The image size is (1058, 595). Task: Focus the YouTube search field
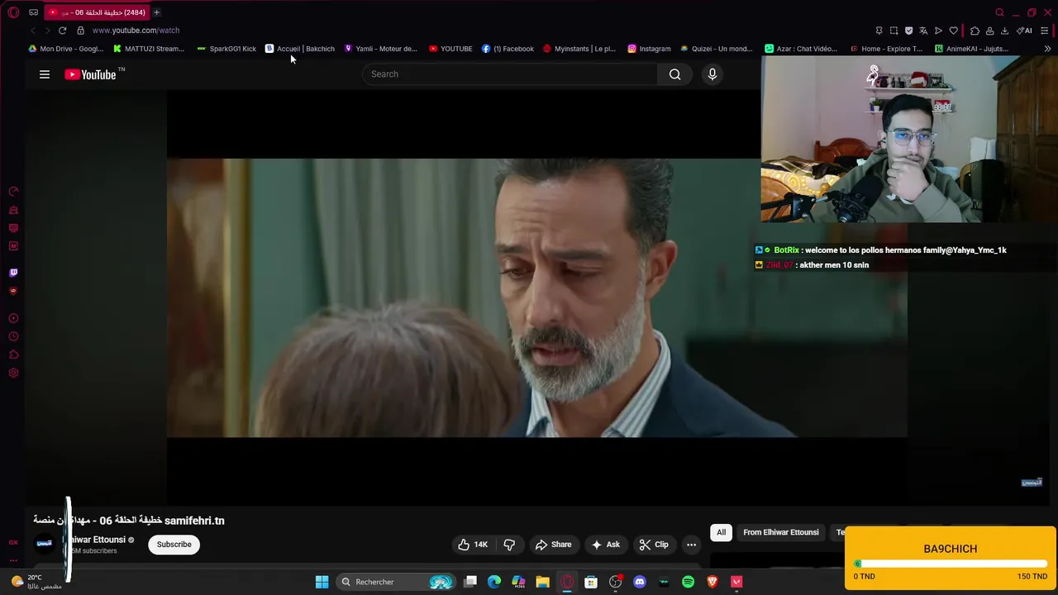click(x=510, y=74)
